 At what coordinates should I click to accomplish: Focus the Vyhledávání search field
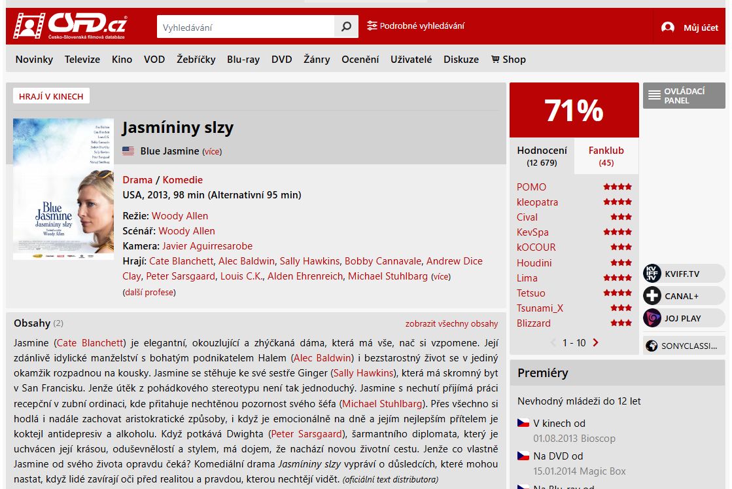245,27
